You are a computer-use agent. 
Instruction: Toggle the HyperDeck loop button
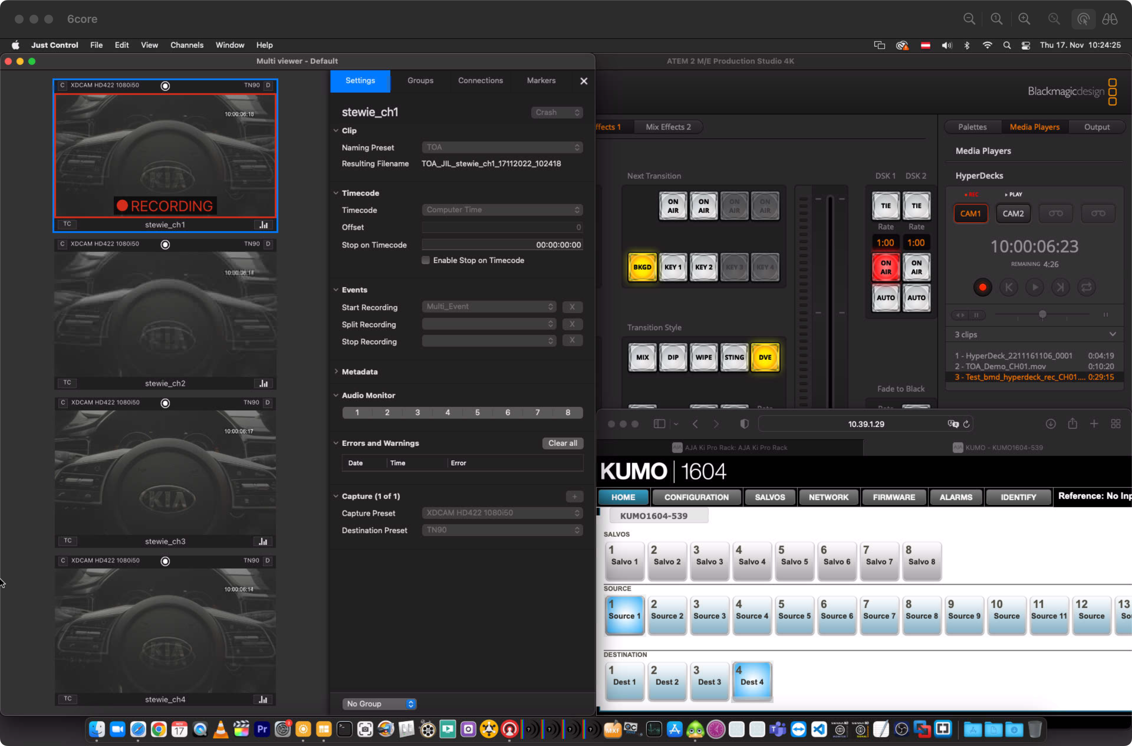1087,287
